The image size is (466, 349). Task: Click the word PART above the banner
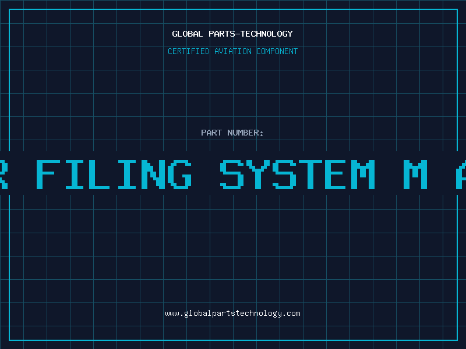[x=211, y=133]
